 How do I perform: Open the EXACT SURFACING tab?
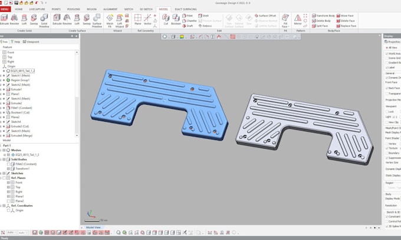tap(186, 9)
